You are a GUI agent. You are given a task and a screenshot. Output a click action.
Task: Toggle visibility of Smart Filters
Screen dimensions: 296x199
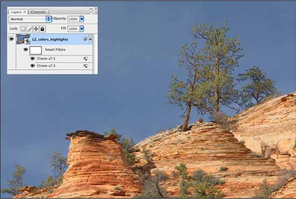(26, 50)
